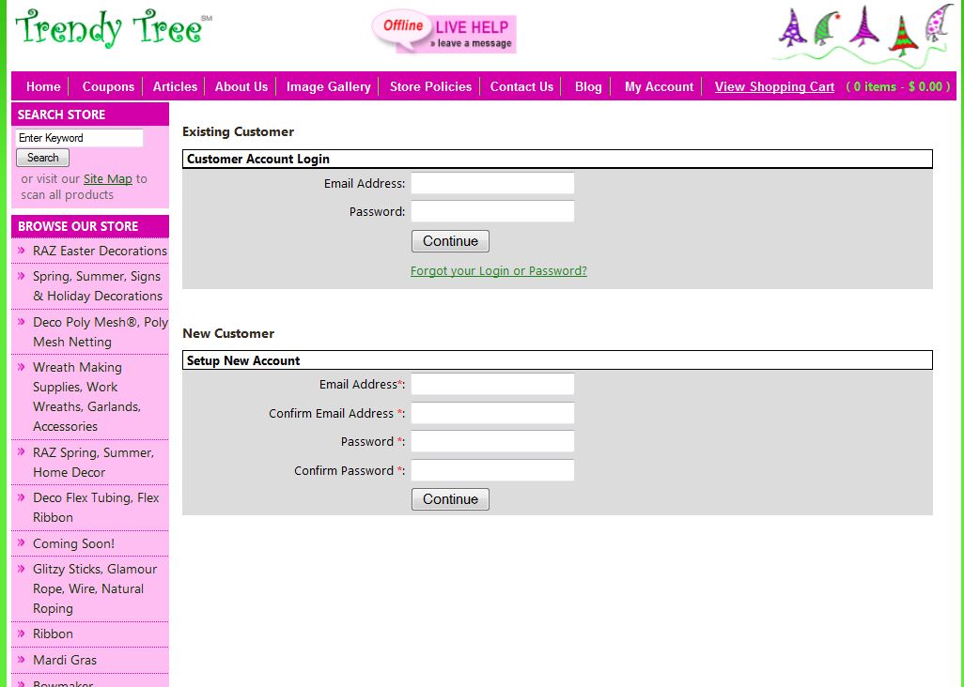Open the Site Map link
This screenshot has width=964, height=687.
point(107,178)
